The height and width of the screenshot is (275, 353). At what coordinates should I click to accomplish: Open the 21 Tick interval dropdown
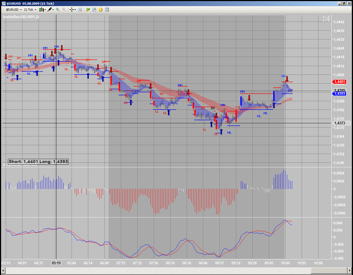[x=30, y=10]
